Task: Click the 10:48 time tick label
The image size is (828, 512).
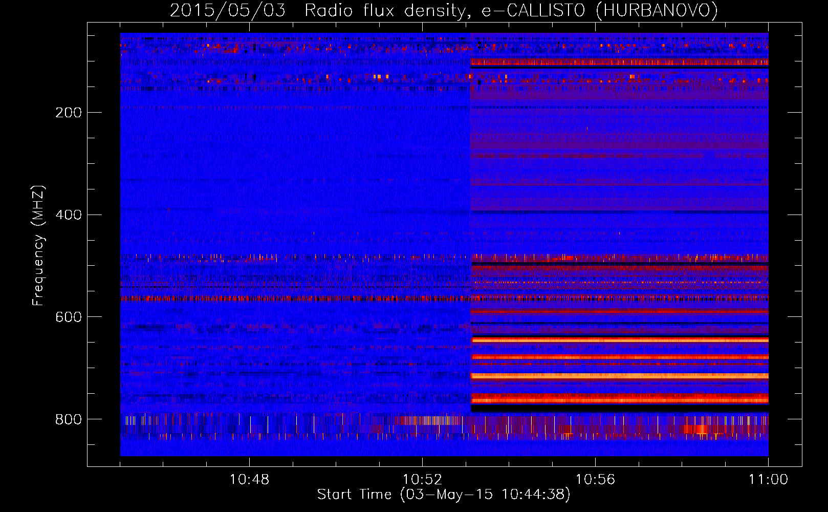Action: [x=249, y=480]
